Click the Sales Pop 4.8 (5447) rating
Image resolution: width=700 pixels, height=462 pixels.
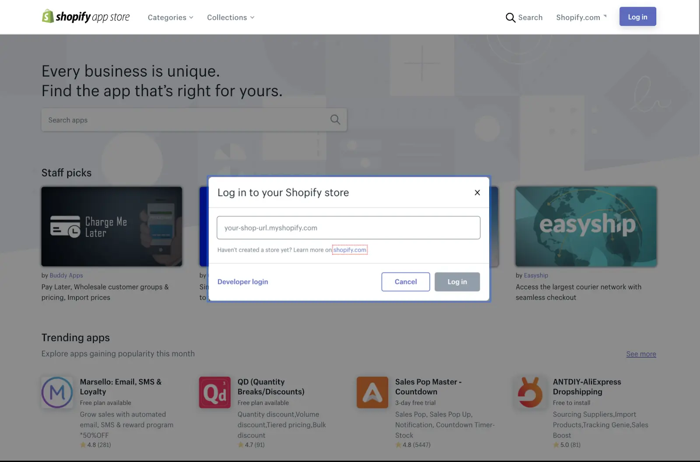click(413, 445)
